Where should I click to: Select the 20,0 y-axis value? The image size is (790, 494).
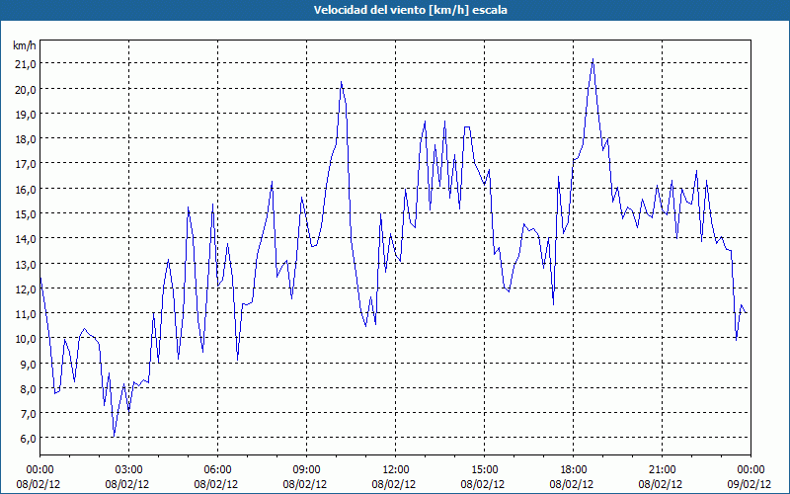(26, 89)
